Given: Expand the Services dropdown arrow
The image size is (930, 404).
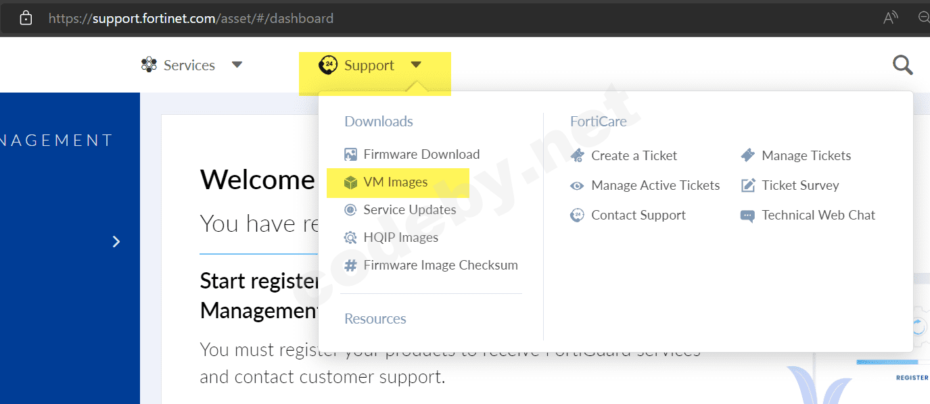Looking at the screenshot, I should [x=237, y=66].
